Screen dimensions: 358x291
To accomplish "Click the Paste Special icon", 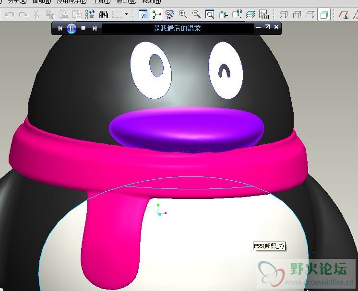I will [77, 14].
